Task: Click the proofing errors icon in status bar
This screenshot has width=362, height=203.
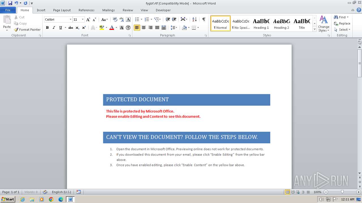Action: tap(45, 192)
